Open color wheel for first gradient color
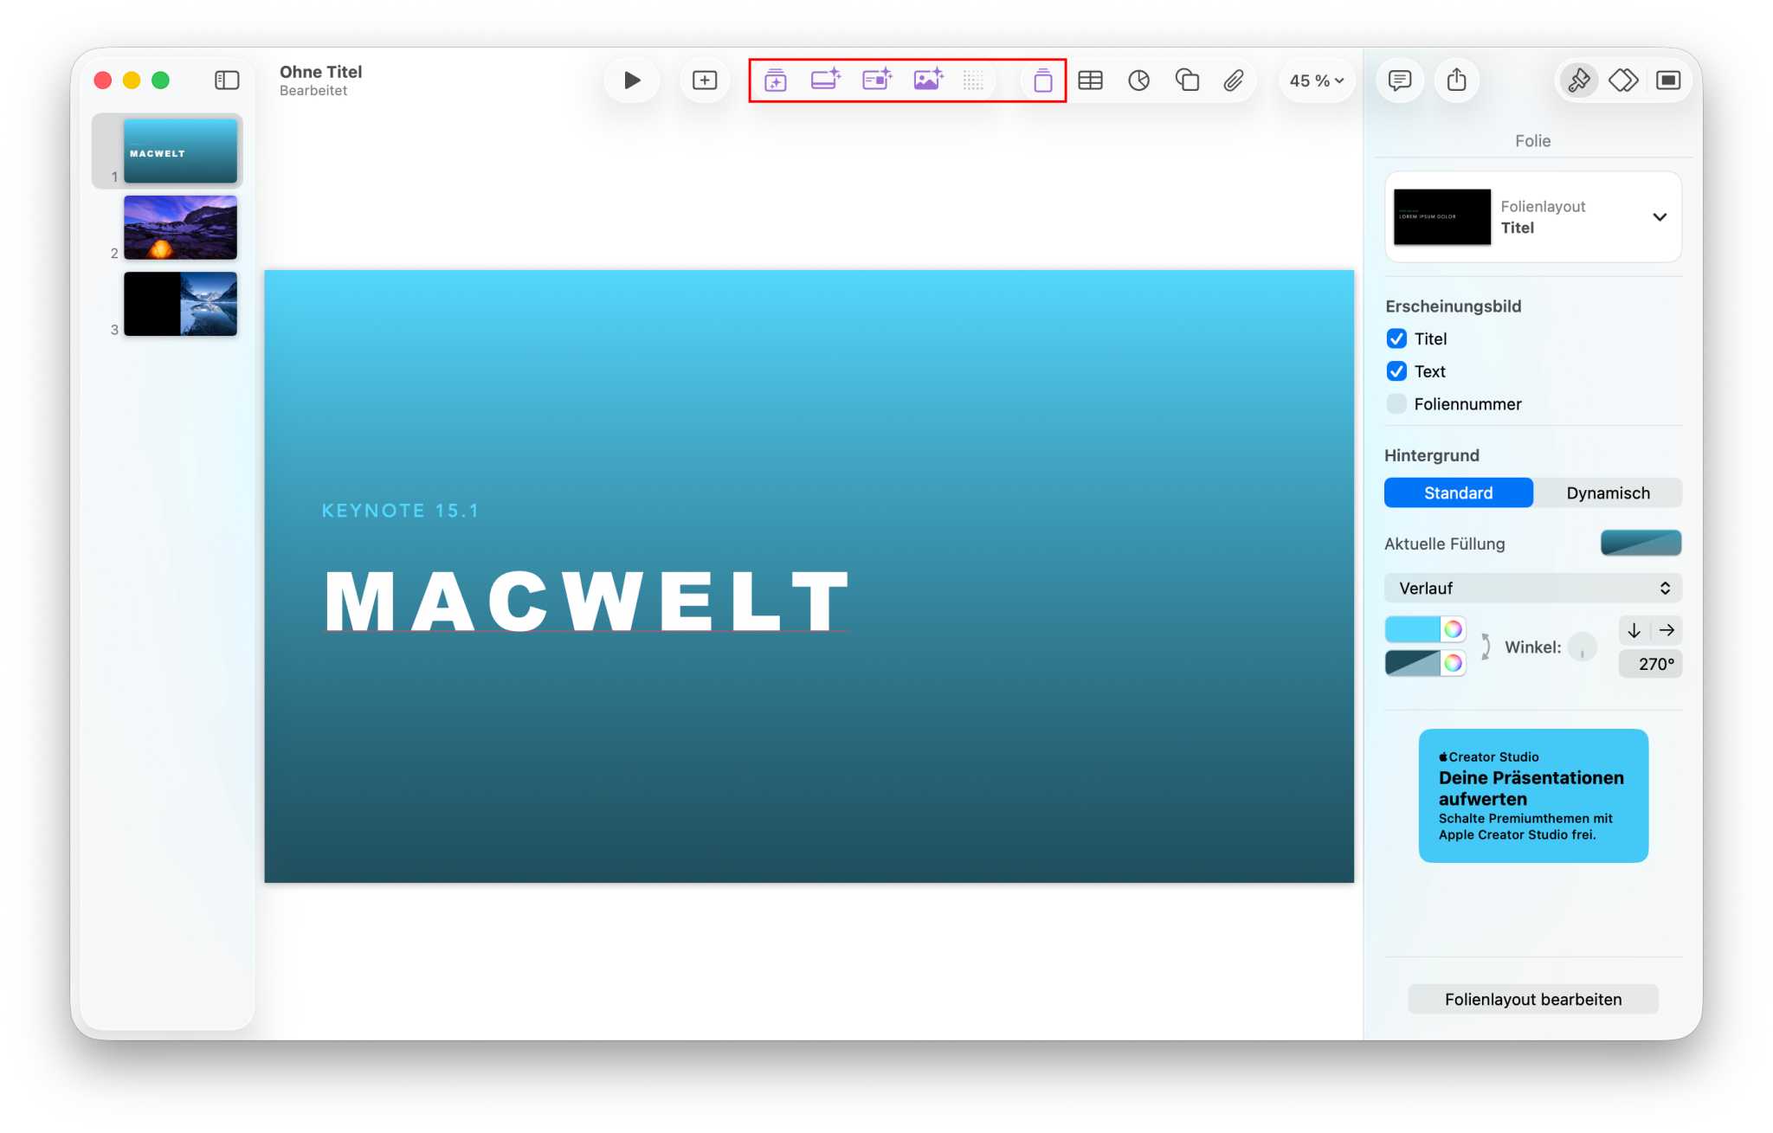Screen dimensions: 1773x1133 pos(1453,629)
